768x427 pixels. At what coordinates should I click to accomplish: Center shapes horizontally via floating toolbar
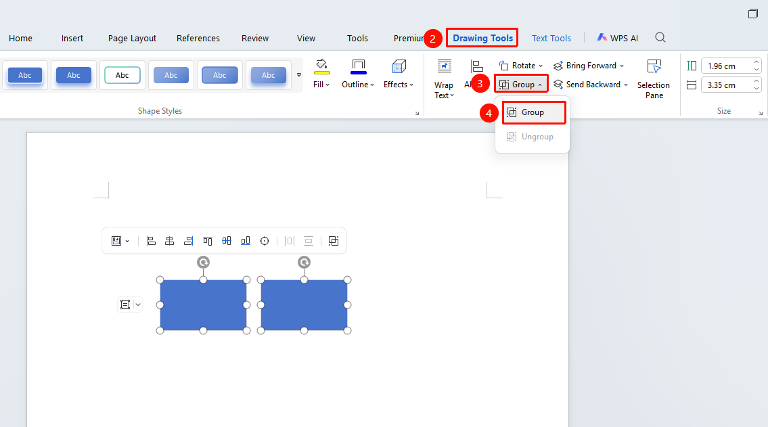coord(169,241)
